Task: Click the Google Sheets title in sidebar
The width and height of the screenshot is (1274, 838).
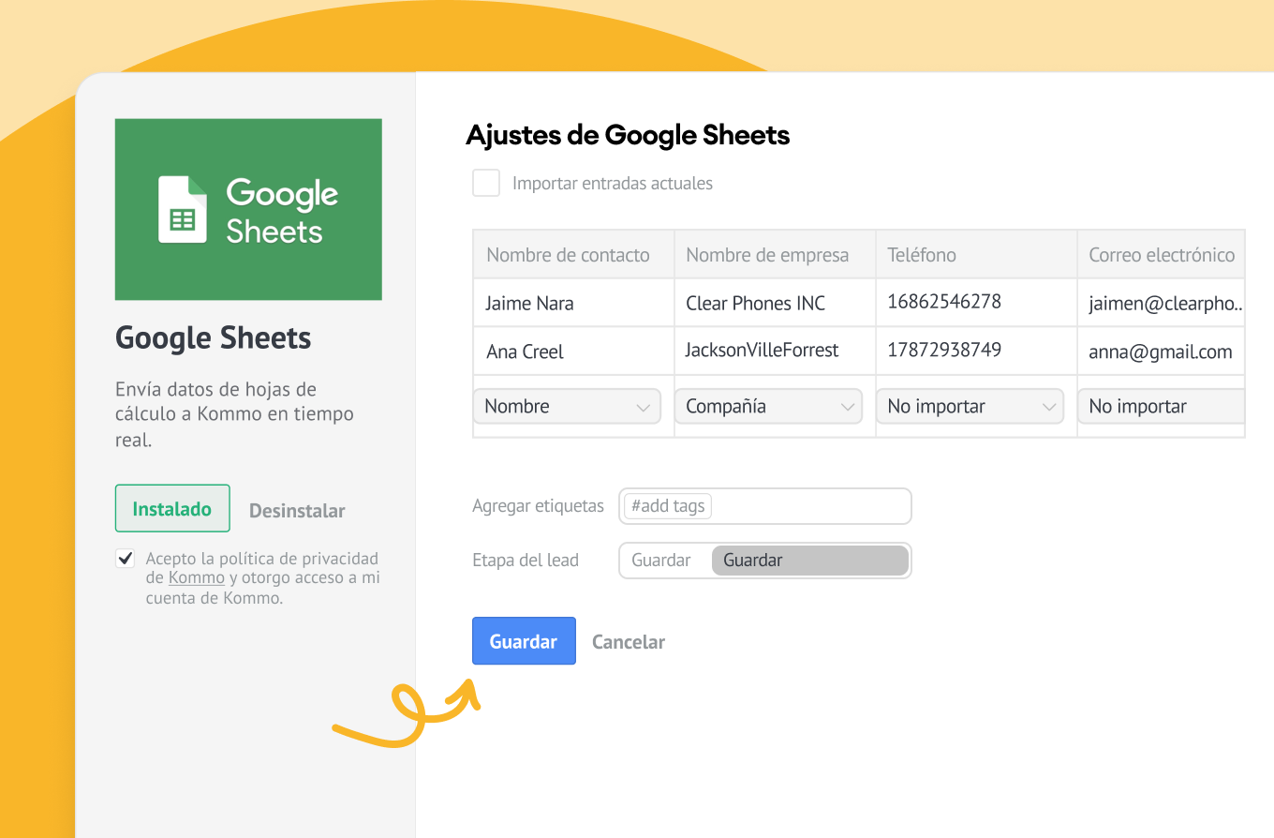Action: 213,338
